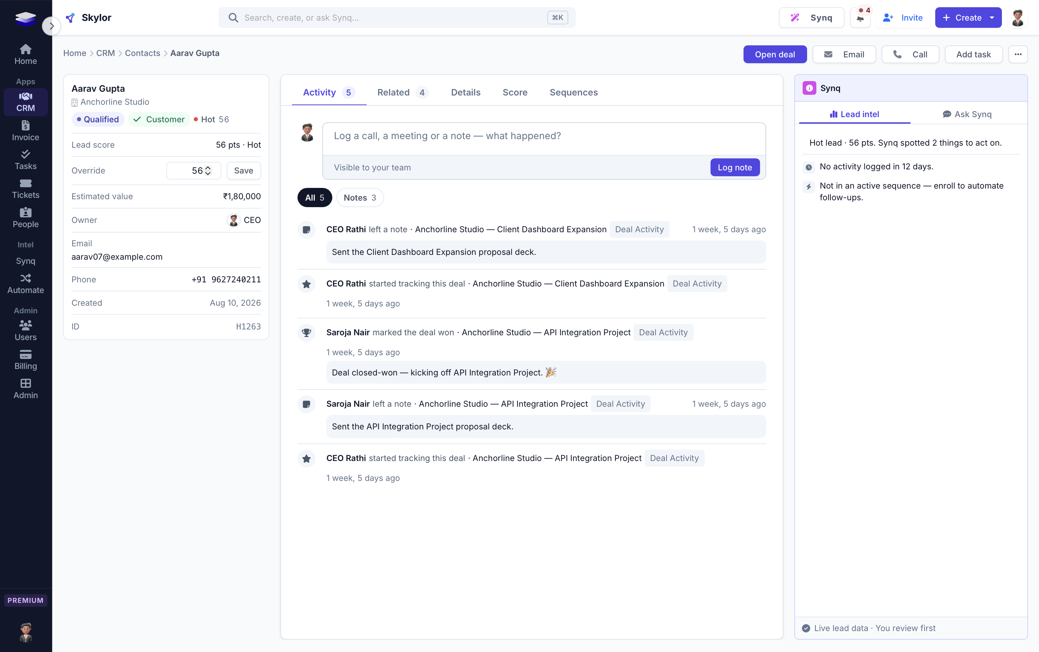Switch to Lead intel tab

click(854, 114)
